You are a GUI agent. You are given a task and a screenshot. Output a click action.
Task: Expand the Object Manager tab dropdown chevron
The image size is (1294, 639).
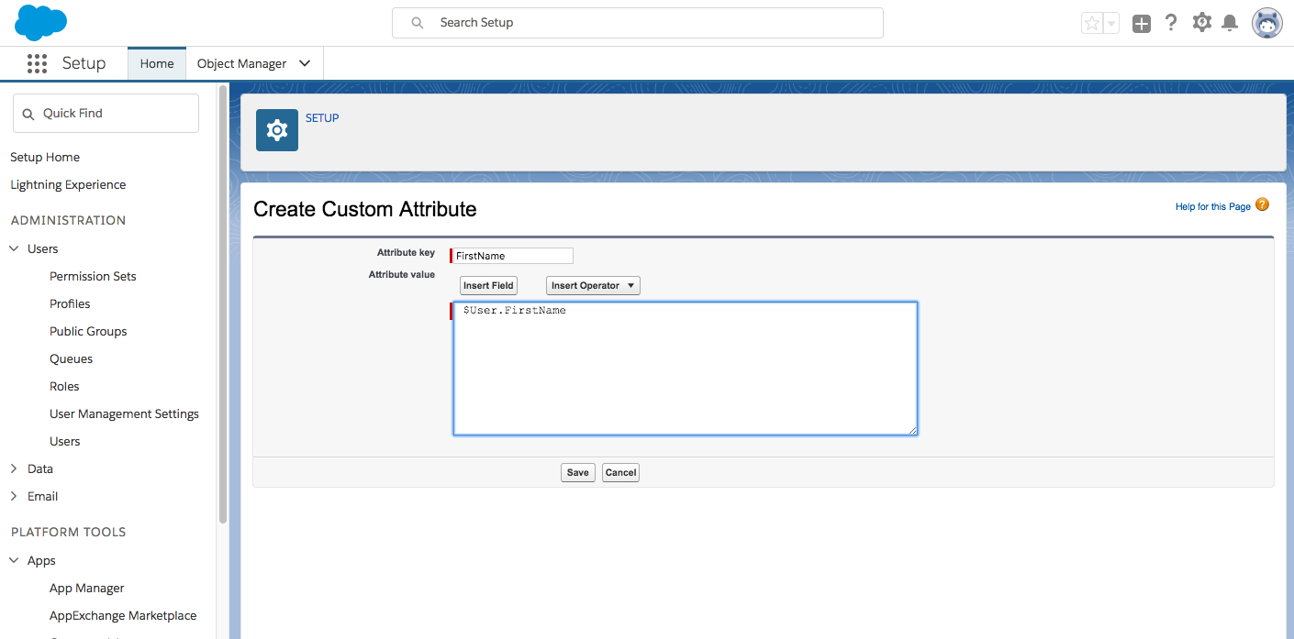(305, 63)
